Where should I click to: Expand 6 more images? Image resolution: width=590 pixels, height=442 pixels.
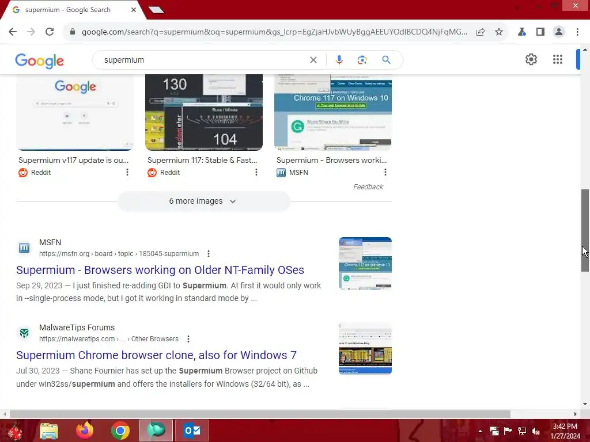pyautogui.click(x=203, y=201)
